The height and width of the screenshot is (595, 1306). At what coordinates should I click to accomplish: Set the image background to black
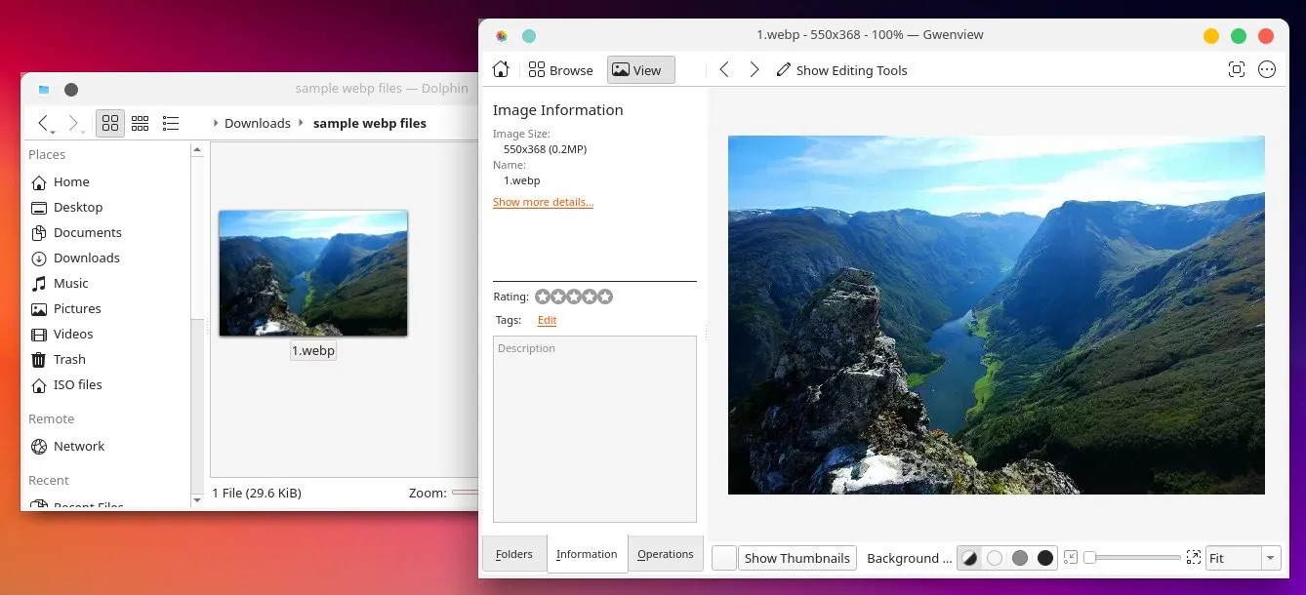click(x=1045, y=557)
